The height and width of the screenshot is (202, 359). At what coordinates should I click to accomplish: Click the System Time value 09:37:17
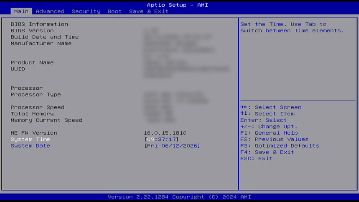point(161,139)
